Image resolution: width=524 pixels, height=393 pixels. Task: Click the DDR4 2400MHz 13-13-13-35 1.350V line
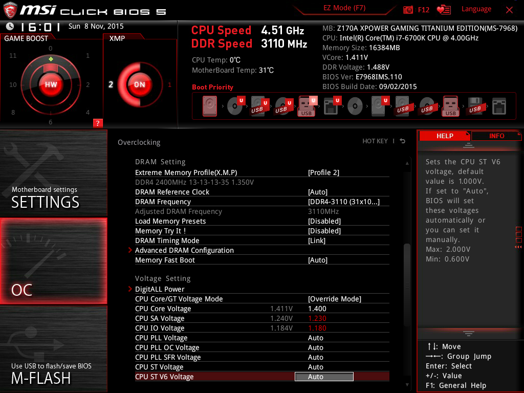coord(194,182)
